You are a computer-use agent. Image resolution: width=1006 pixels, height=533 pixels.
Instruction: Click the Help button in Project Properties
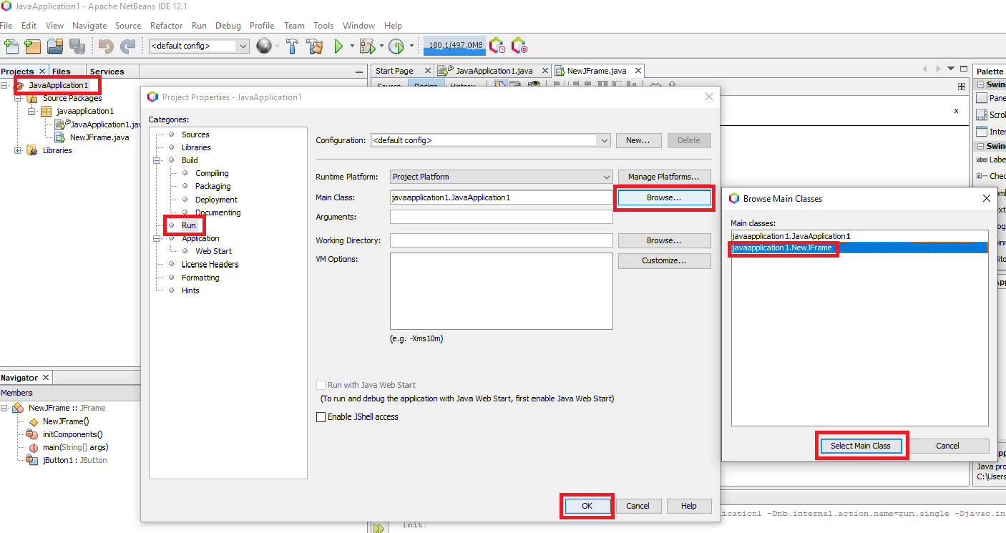[688, 506]
